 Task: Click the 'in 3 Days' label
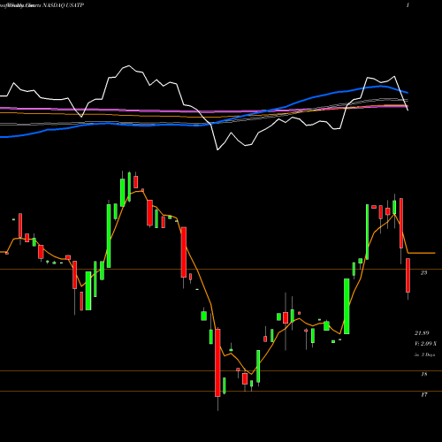click(424, 354)
